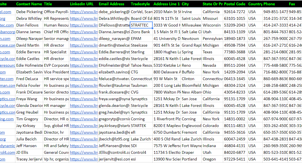Select the Jay Kirksey name cell
The image size is (302, 163).
click(29, 126)
